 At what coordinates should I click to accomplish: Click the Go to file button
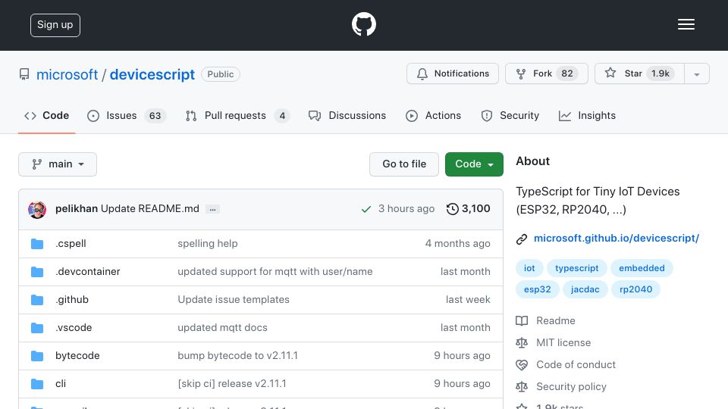(x=404, y=164)
